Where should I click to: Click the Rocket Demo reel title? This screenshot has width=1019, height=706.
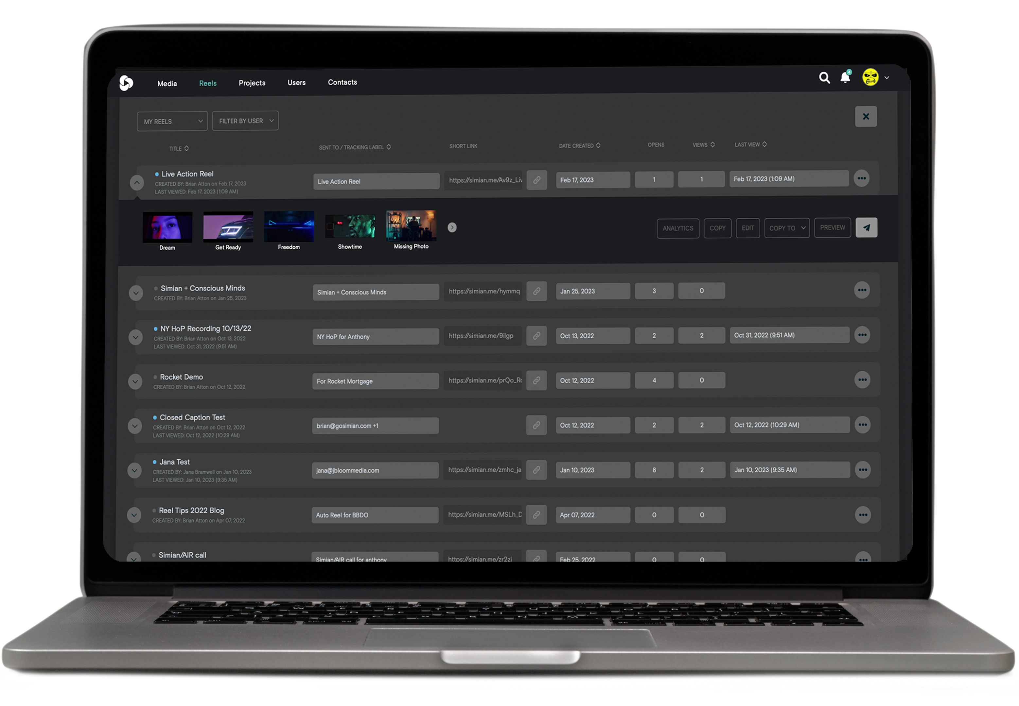[181, 377]
